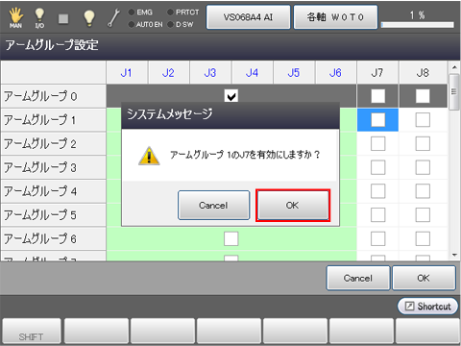Toggle J8 checkbox for アームグループ 5
The height and width of the screenshot is (346, 461).
point(423,215)
